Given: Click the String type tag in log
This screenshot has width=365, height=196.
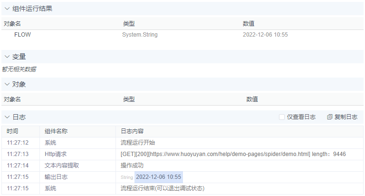Looking at the screenshot, I should pos(127,177).
